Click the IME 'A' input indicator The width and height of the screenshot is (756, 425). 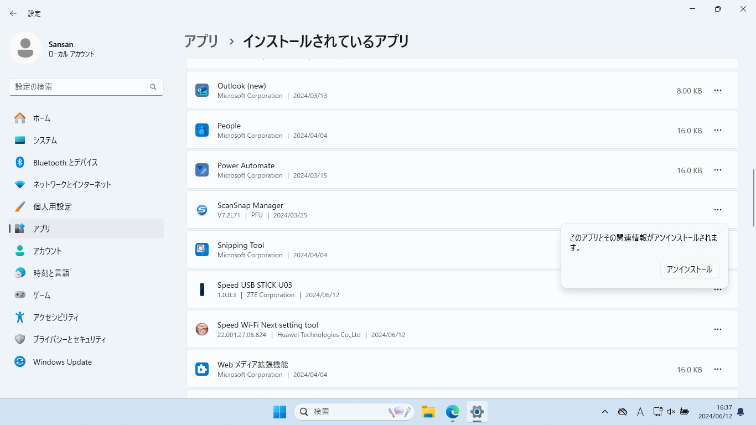pos(640,412)
